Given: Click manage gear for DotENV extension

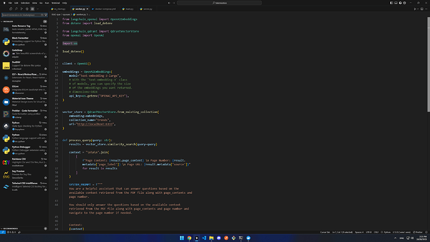Looking at the screenshot, I should pyautogui.click(x=45, y=69).
